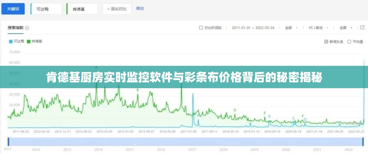Click y-axis value 70,000
368x154 pixels.
[x=14, y=52]
